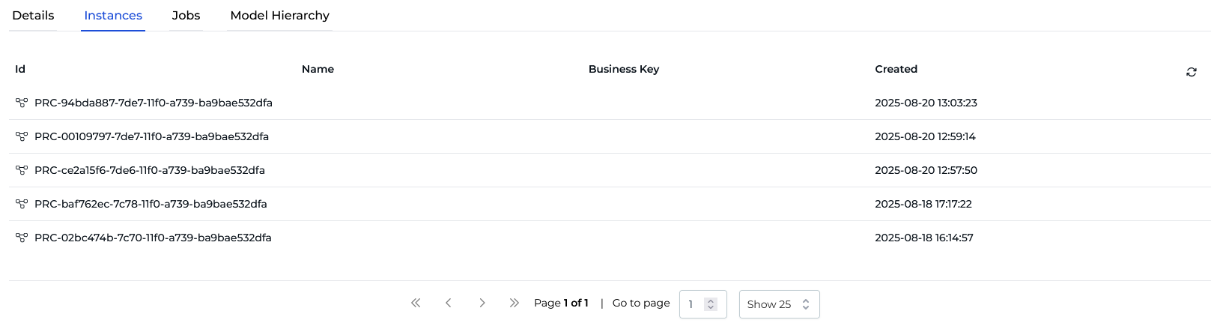Open the Jobs tab
The height and width of the screenshot is (326, 1211).
point(186,16)
